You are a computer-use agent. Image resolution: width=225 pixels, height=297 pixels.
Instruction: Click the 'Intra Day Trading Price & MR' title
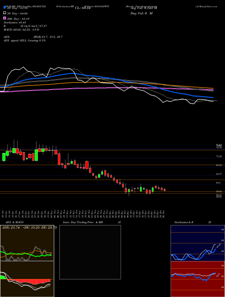[83, 222]
